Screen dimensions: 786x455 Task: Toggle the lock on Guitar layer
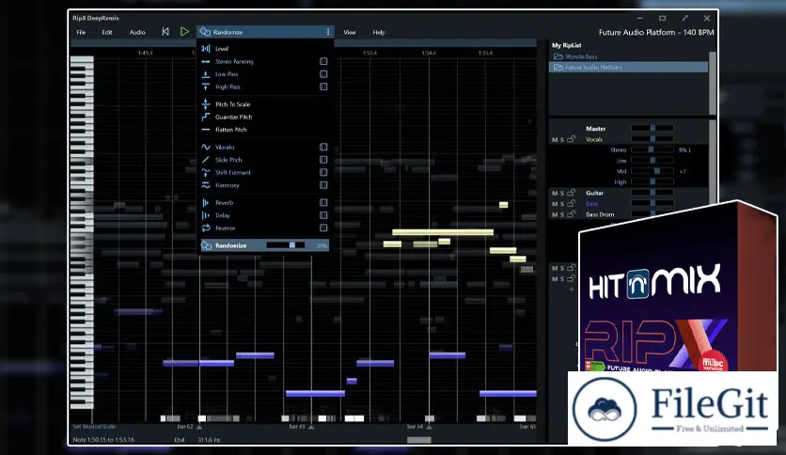click(x=571, y=193)
